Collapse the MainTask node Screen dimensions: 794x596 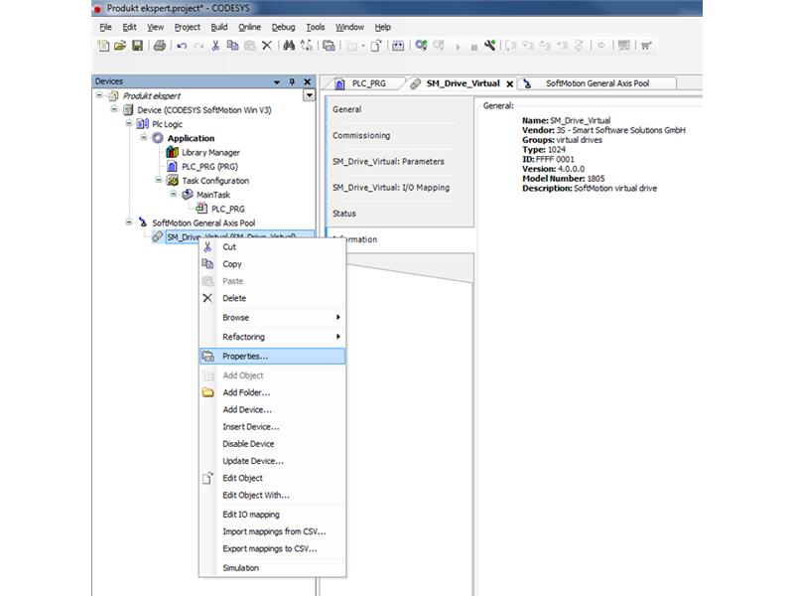tap(173, 194)
